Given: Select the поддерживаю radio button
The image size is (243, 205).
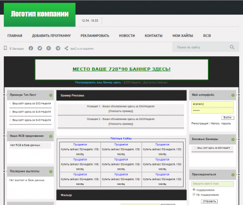Looking at the screenshot, I should click(194, 190).
